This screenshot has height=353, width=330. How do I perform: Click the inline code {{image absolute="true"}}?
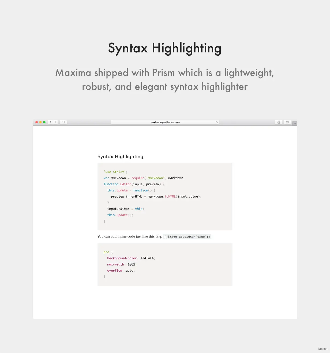pos(187,237)
